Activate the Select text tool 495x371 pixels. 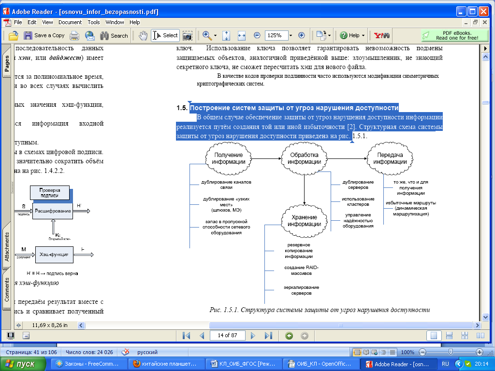[165, 35]
